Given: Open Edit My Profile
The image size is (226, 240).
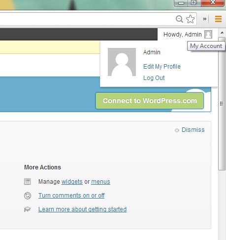Looking at the screenshot, I should (x=162, y=67).
